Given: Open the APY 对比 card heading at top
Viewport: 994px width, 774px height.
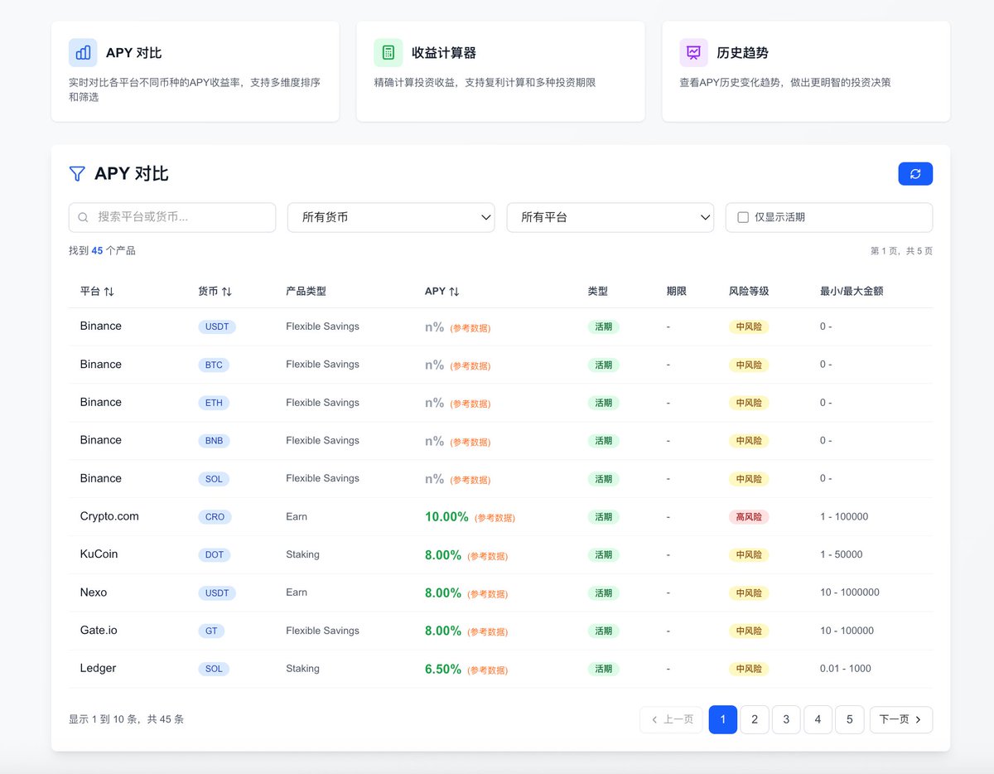Looking at the screenshot, I should (x=133, y=53).
